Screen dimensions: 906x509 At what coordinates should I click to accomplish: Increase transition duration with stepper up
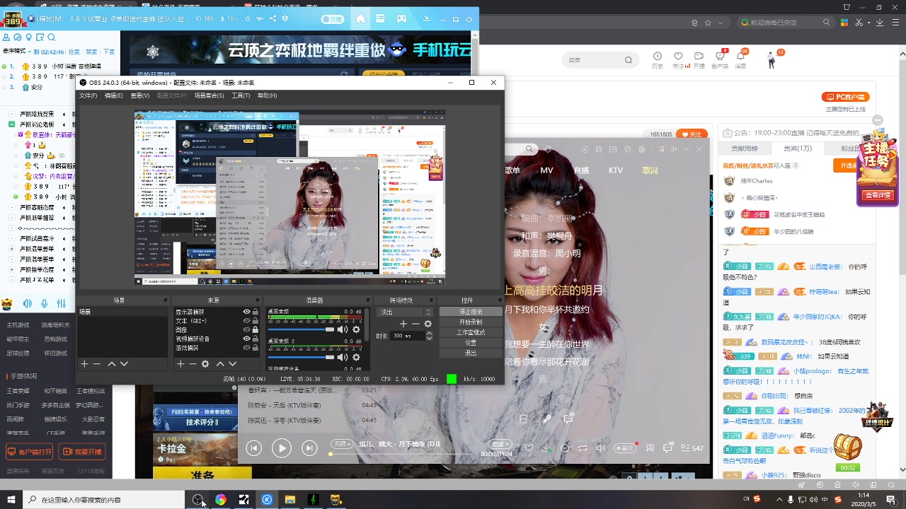pos(429,334)
